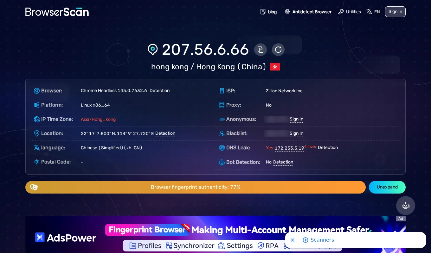Open the DNS Leak Detection link
The width and height of the screenshot is (431, 253).
coord(328,148)
